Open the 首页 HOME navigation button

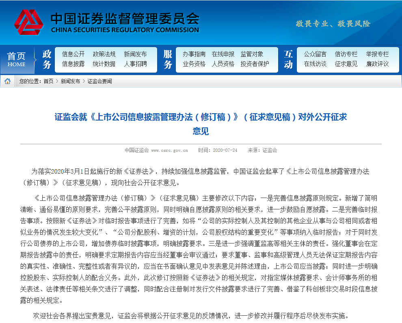(x=16, y=59)
